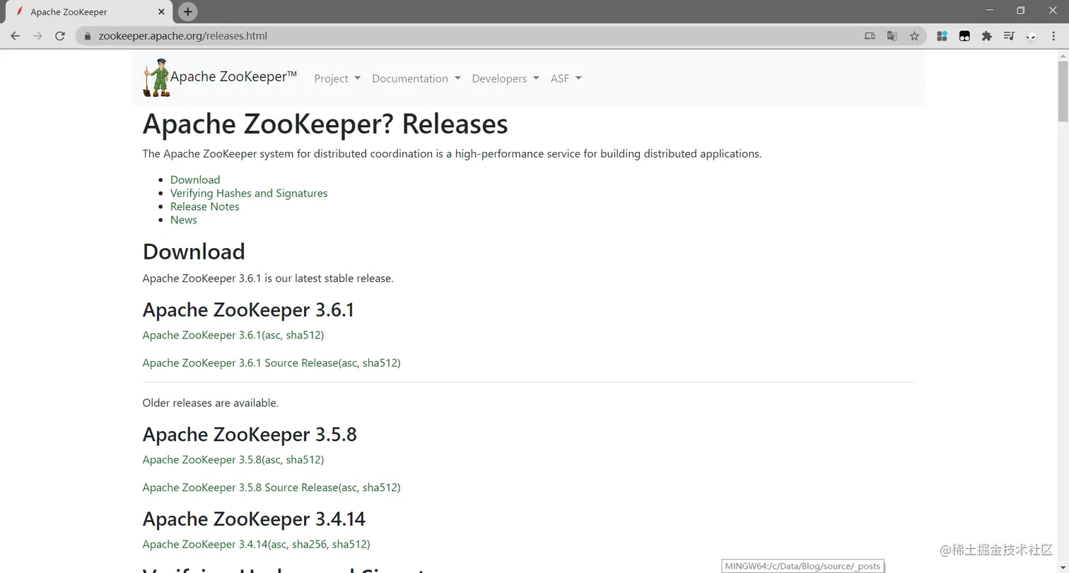This screenshot has width=1069, height=573.
Task: Open sha512 for 3.5.8 Source Release
Action: coord(380,488)
